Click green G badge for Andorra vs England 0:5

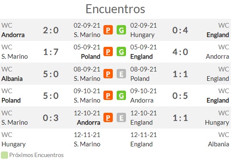pyautogui.click(x=121, y=95)
